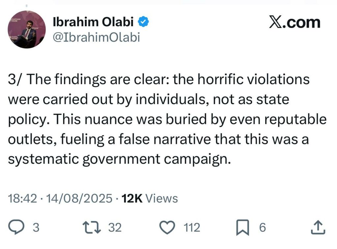Click the reply speech bubble icon

click(x=15, y=227)
